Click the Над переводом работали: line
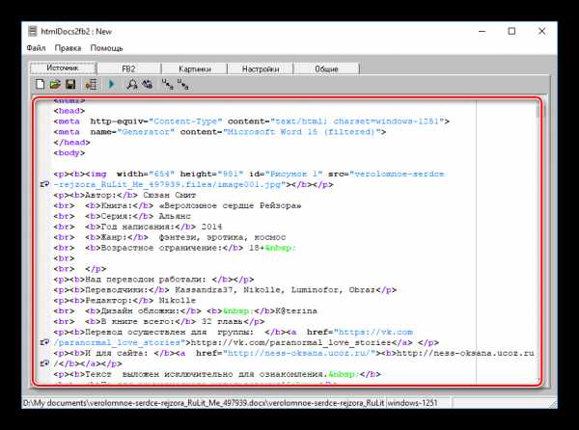Screen dimensions: 579x430 [x=153, y=280]
